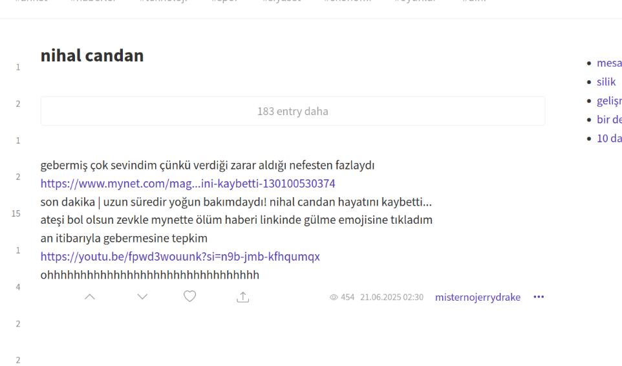Click the 'geliş' sidebar link

tap(608, 101)
